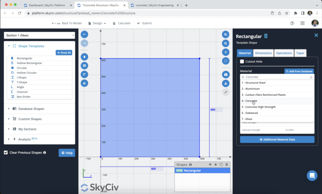Click the upper magnifier zoom icon

pyautogui.click(x=225, y=34)
